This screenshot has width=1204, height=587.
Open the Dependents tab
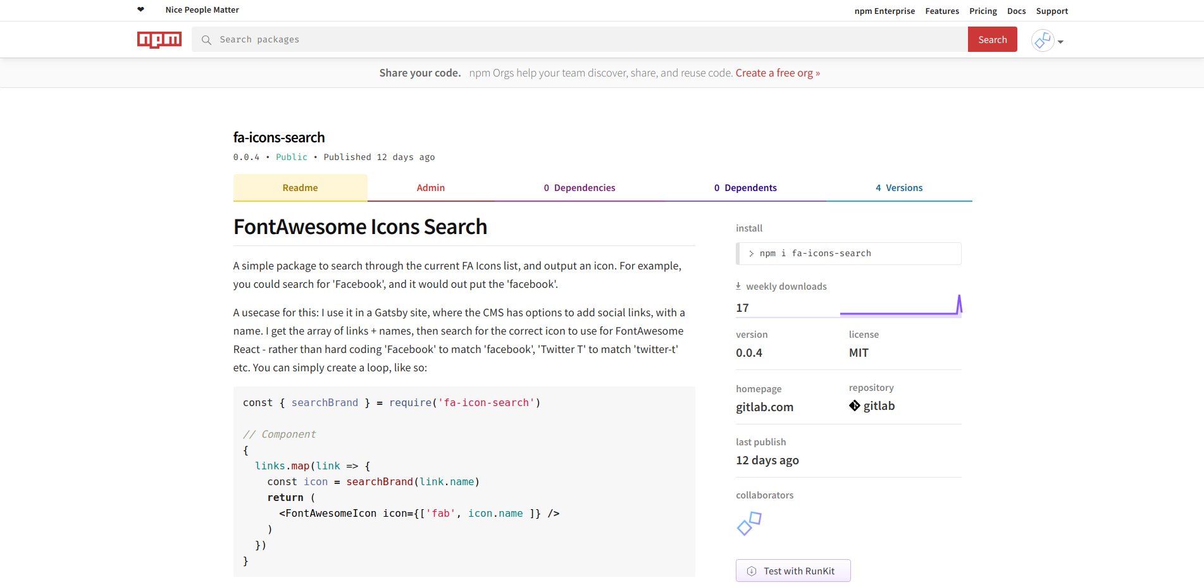coord(745,187)
